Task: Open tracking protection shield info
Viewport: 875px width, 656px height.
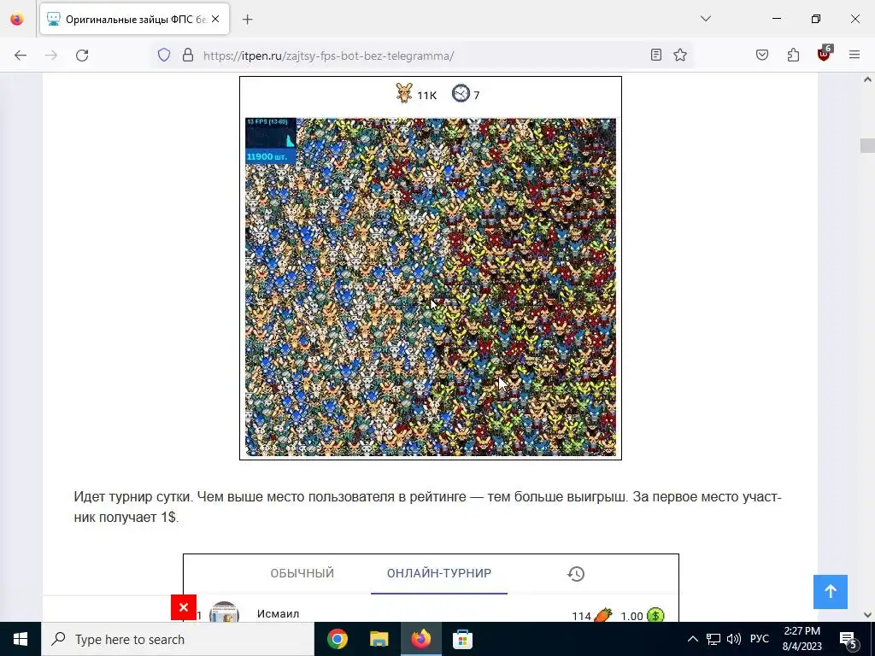Action: click(x=163, y=56)
